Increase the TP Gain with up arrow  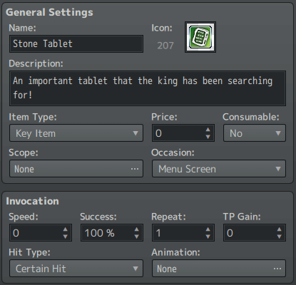point(280,229)
